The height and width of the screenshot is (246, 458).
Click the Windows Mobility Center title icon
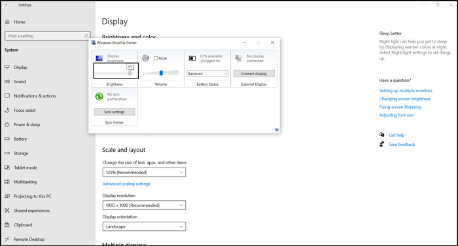93,43
